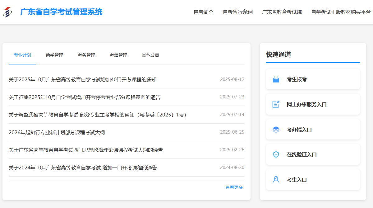Image resolution: width=373 pixels, height=208 pixels.
Task: Open the 2026年起执行专业新计划 syllabus notice
Action: point(57,133)
